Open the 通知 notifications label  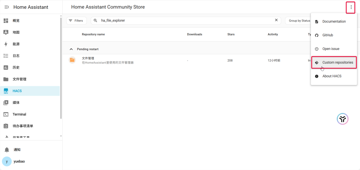click(17, 150)
